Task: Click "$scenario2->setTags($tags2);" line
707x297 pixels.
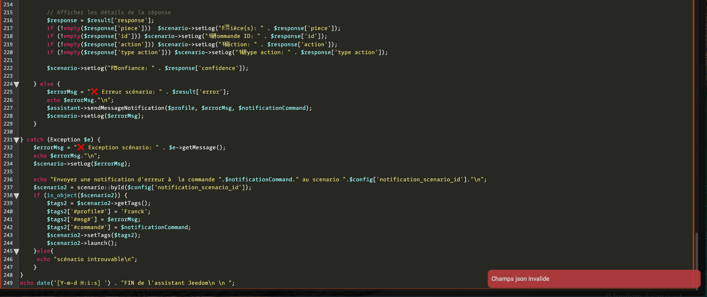Action: (x=94, y=235)
